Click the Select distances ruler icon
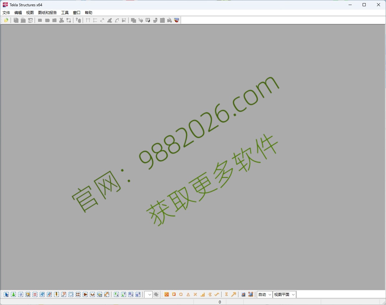The width and height of the screenshot is (386, 305). 107,294
